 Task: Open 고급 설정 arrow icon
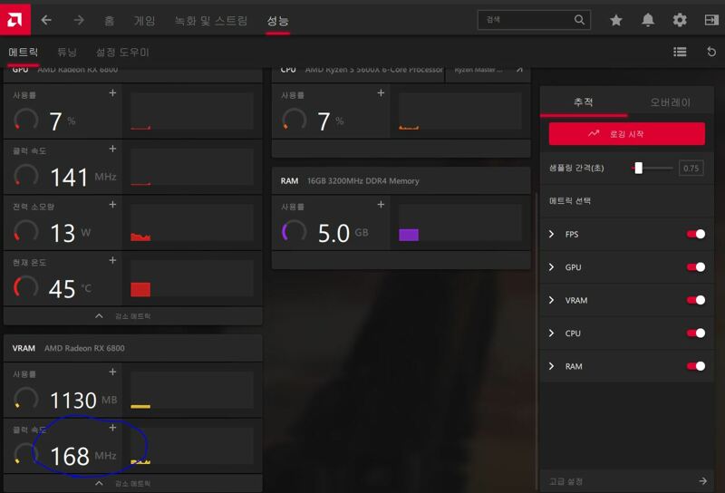pyautogui.click(x=703, y=481)
